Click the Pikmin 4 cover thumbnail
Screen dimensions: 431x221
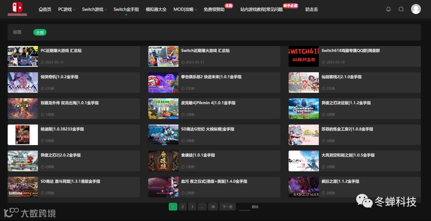point(163,108)
